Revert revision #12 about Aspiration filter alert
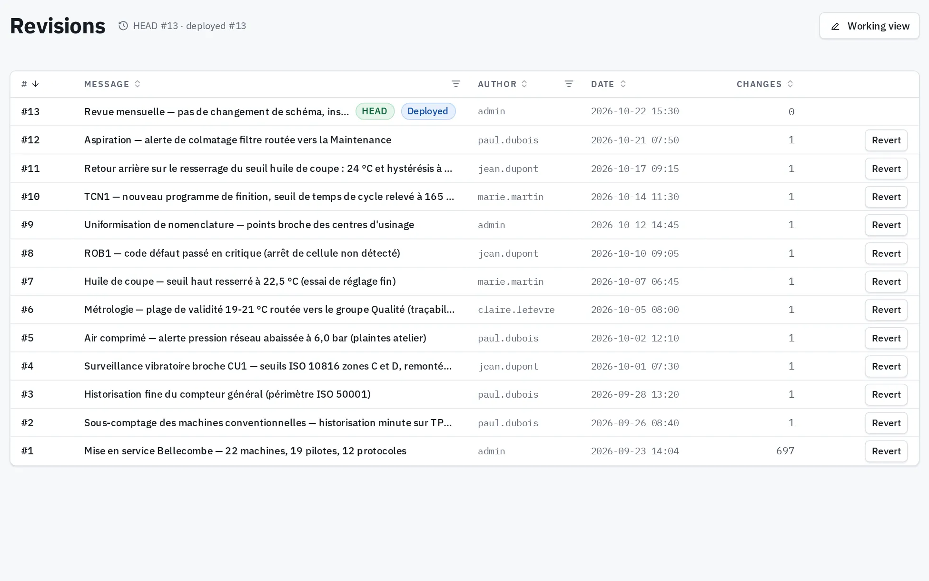The width and height of the screenshot is (929, 581). coord(886,140)
